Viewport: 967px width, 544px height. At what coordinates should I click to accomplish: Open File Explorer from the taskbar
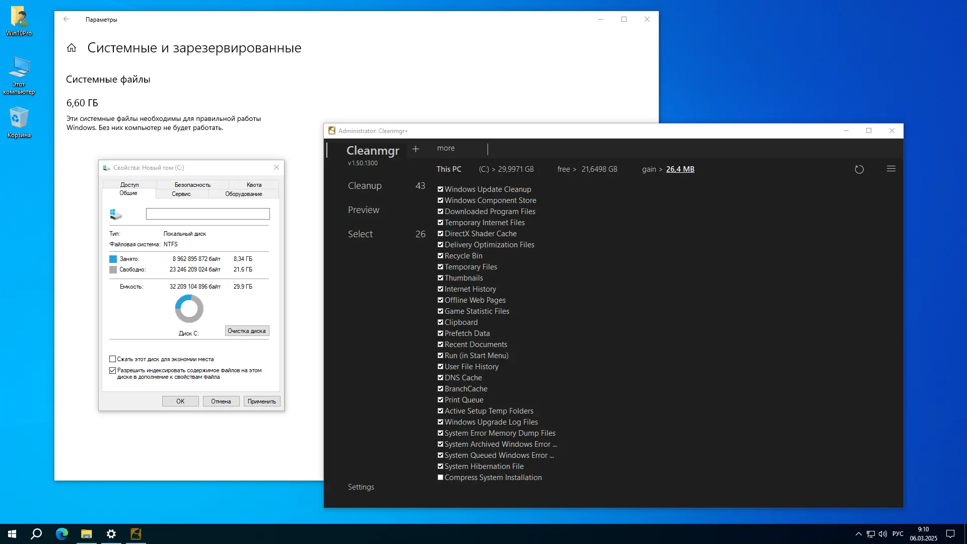(x=87, y=534)
